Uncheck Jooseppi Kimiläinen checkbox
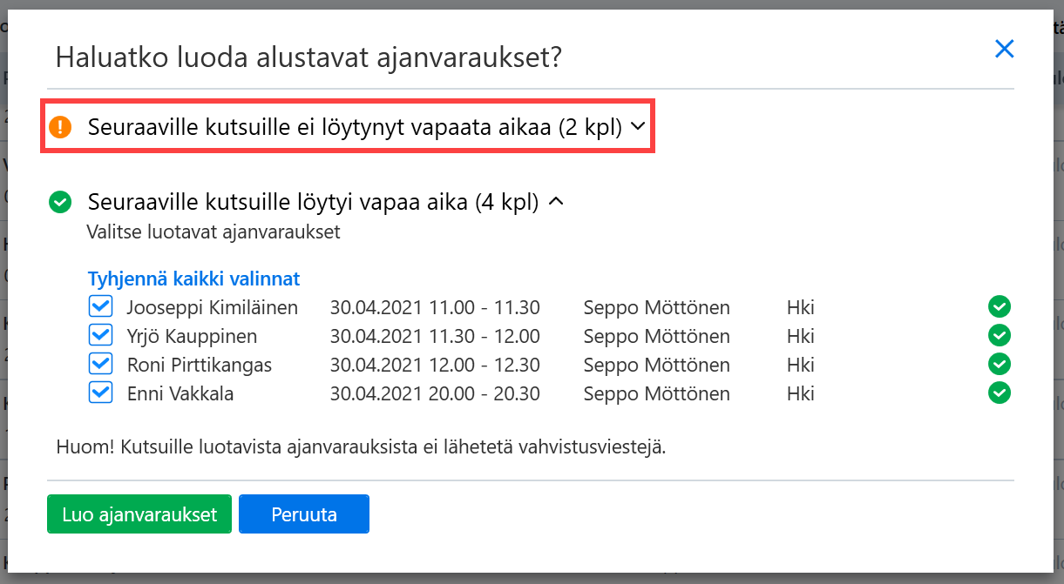Screen dimensions: 1064x584 (x=101, y=307)
